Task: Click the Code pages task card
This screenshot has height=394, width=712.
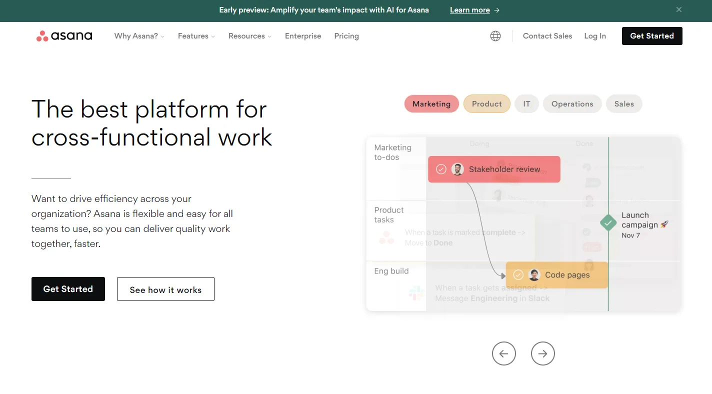Action: click(x=557, y=274)
